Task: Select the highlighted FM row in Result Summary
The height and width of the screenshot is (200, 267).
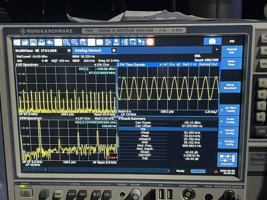Action: 168,129
